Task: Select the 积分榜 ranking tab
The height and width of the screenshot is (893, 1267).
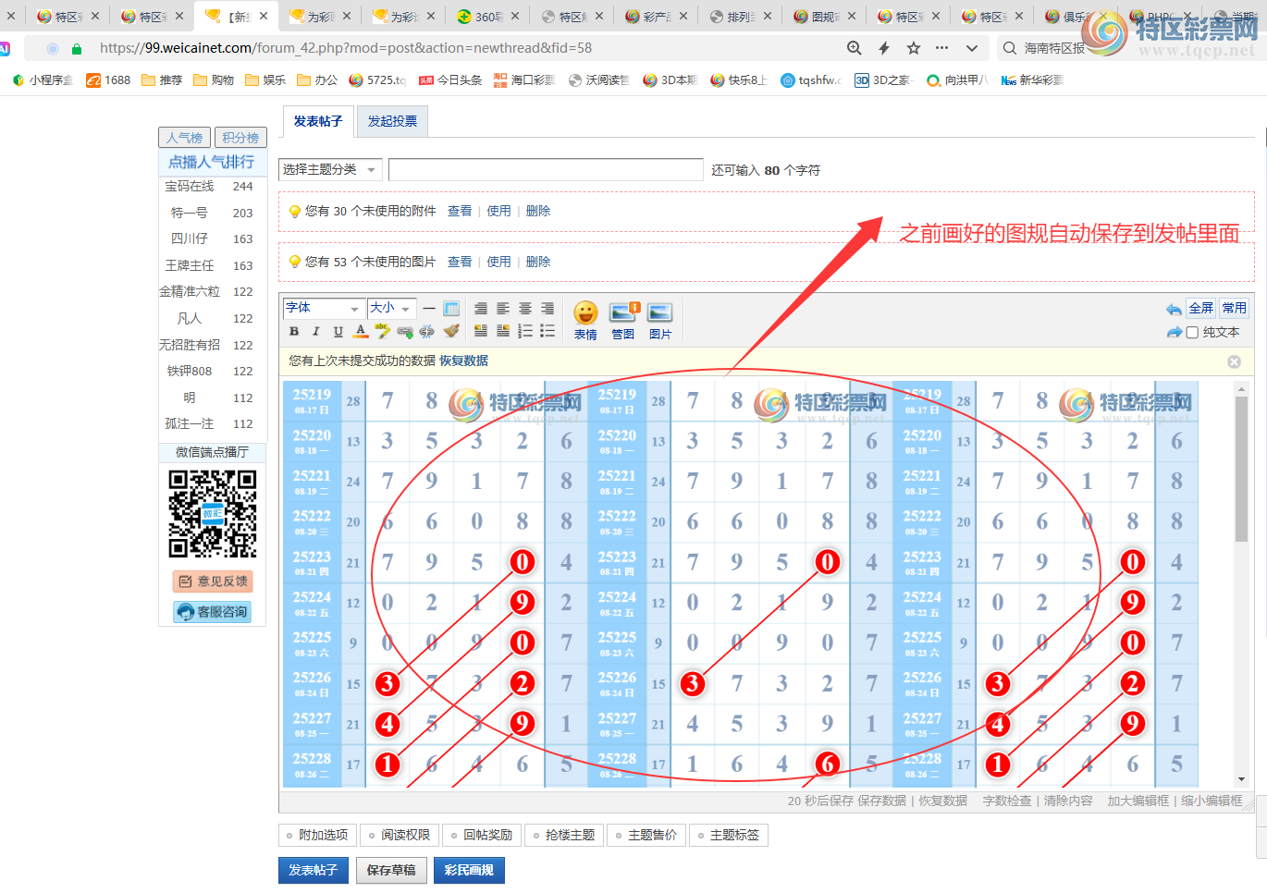Action: pyautogui.click(x=240, y=138)
